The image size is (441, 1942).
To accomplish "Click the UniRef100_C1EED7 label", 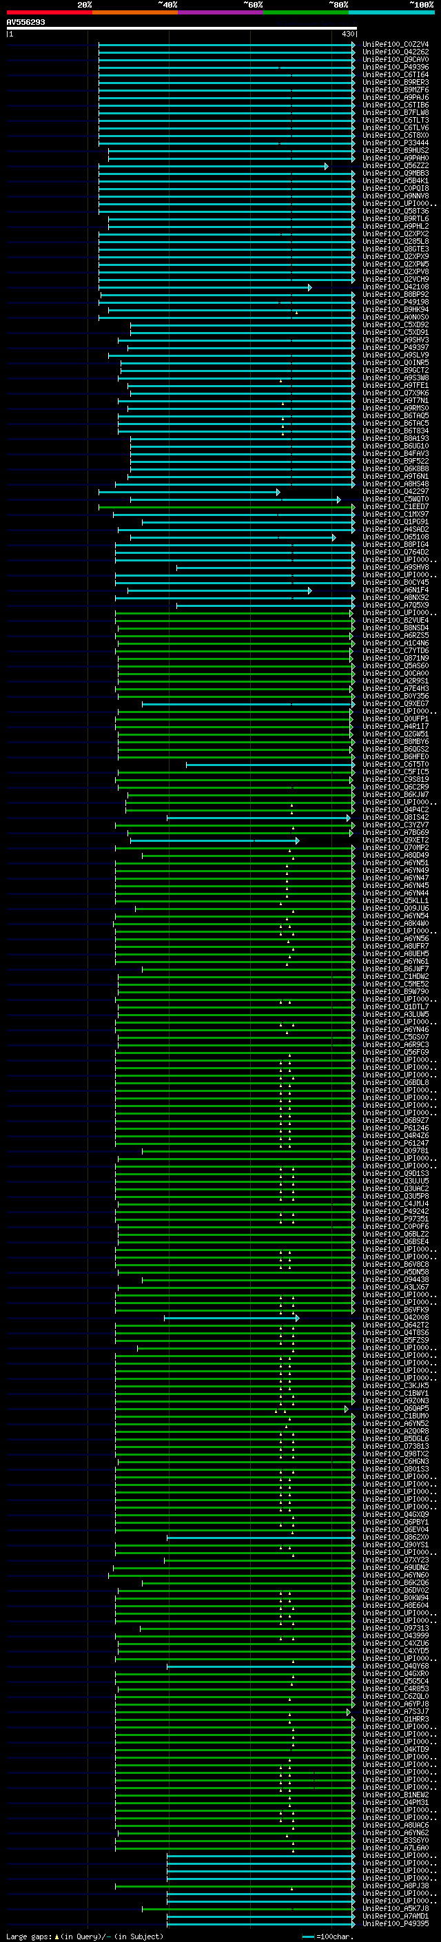I will (395, 506).
